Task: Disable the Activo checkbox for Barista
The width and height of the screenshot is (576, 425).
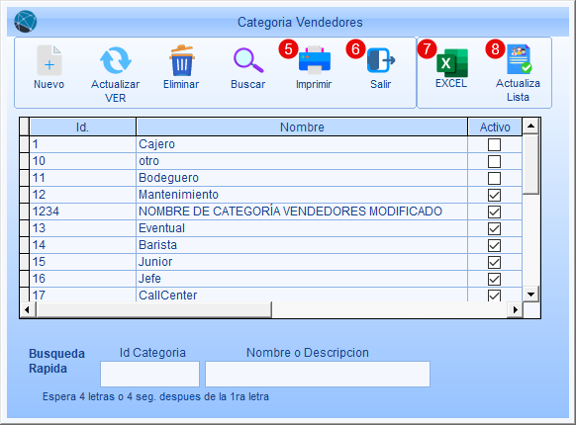Action: tap(494, 245)
